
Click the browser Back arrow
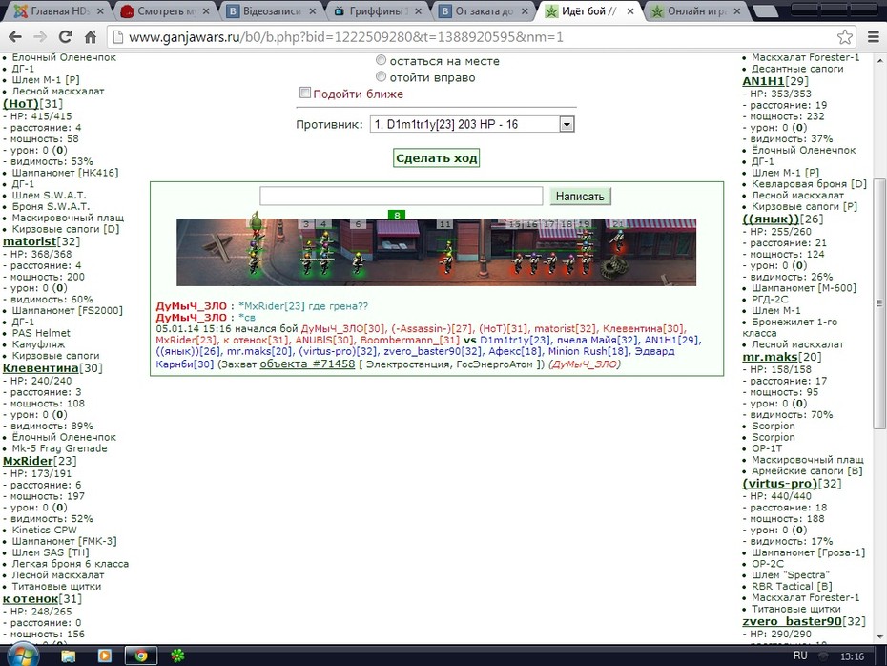click(15, 37)
